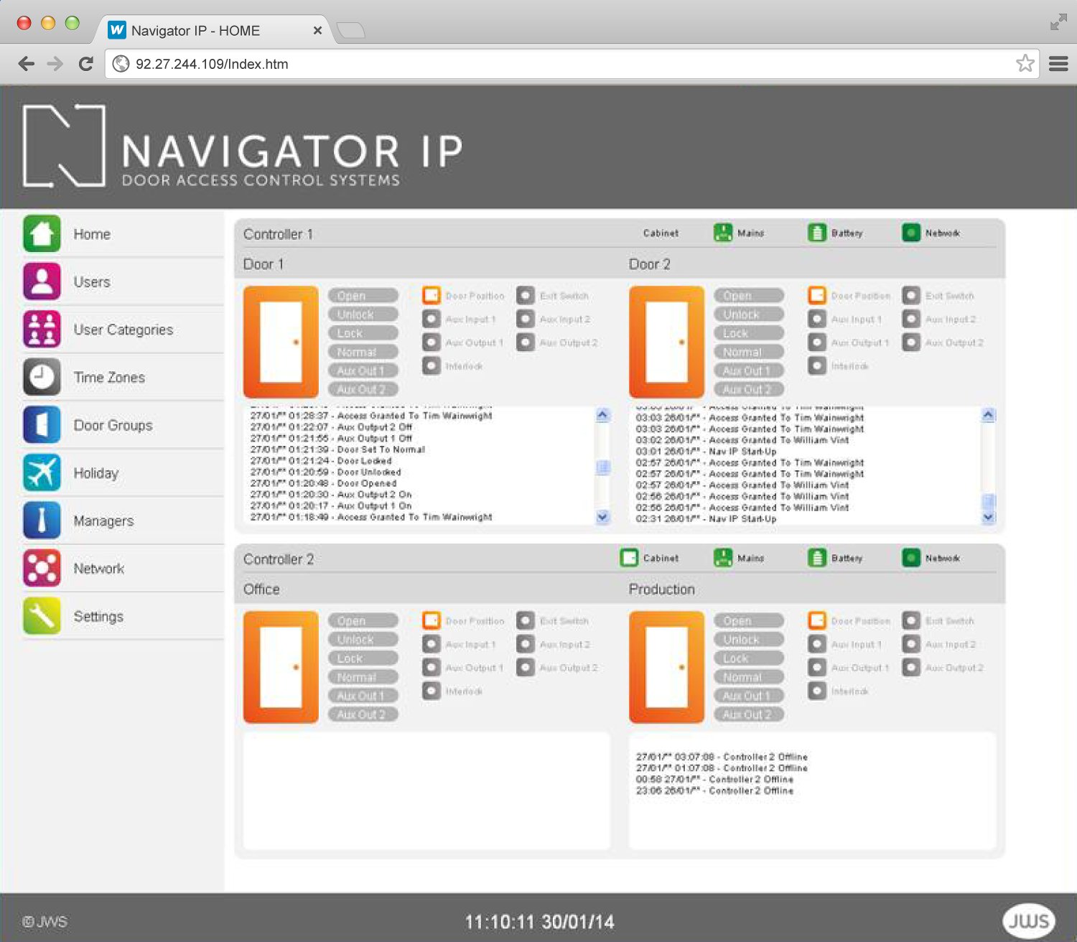Viewport: 1077px width, 942px height.
Task: Select the Managers tie icon
Action: pyautogui.click(x=42, y=521)
